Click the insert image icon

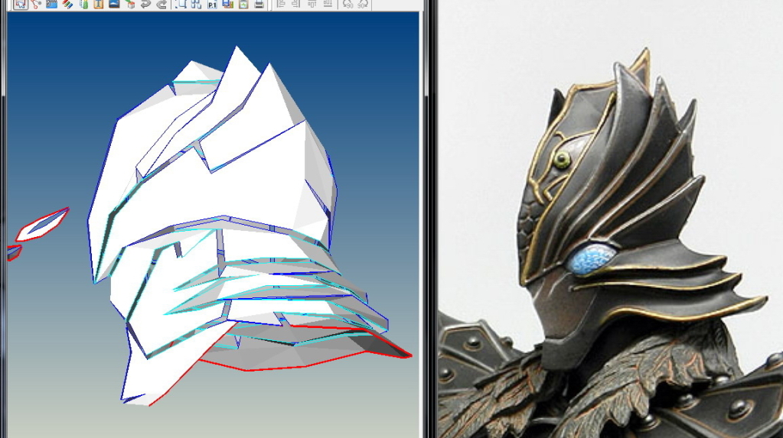[x=114, y=4]
